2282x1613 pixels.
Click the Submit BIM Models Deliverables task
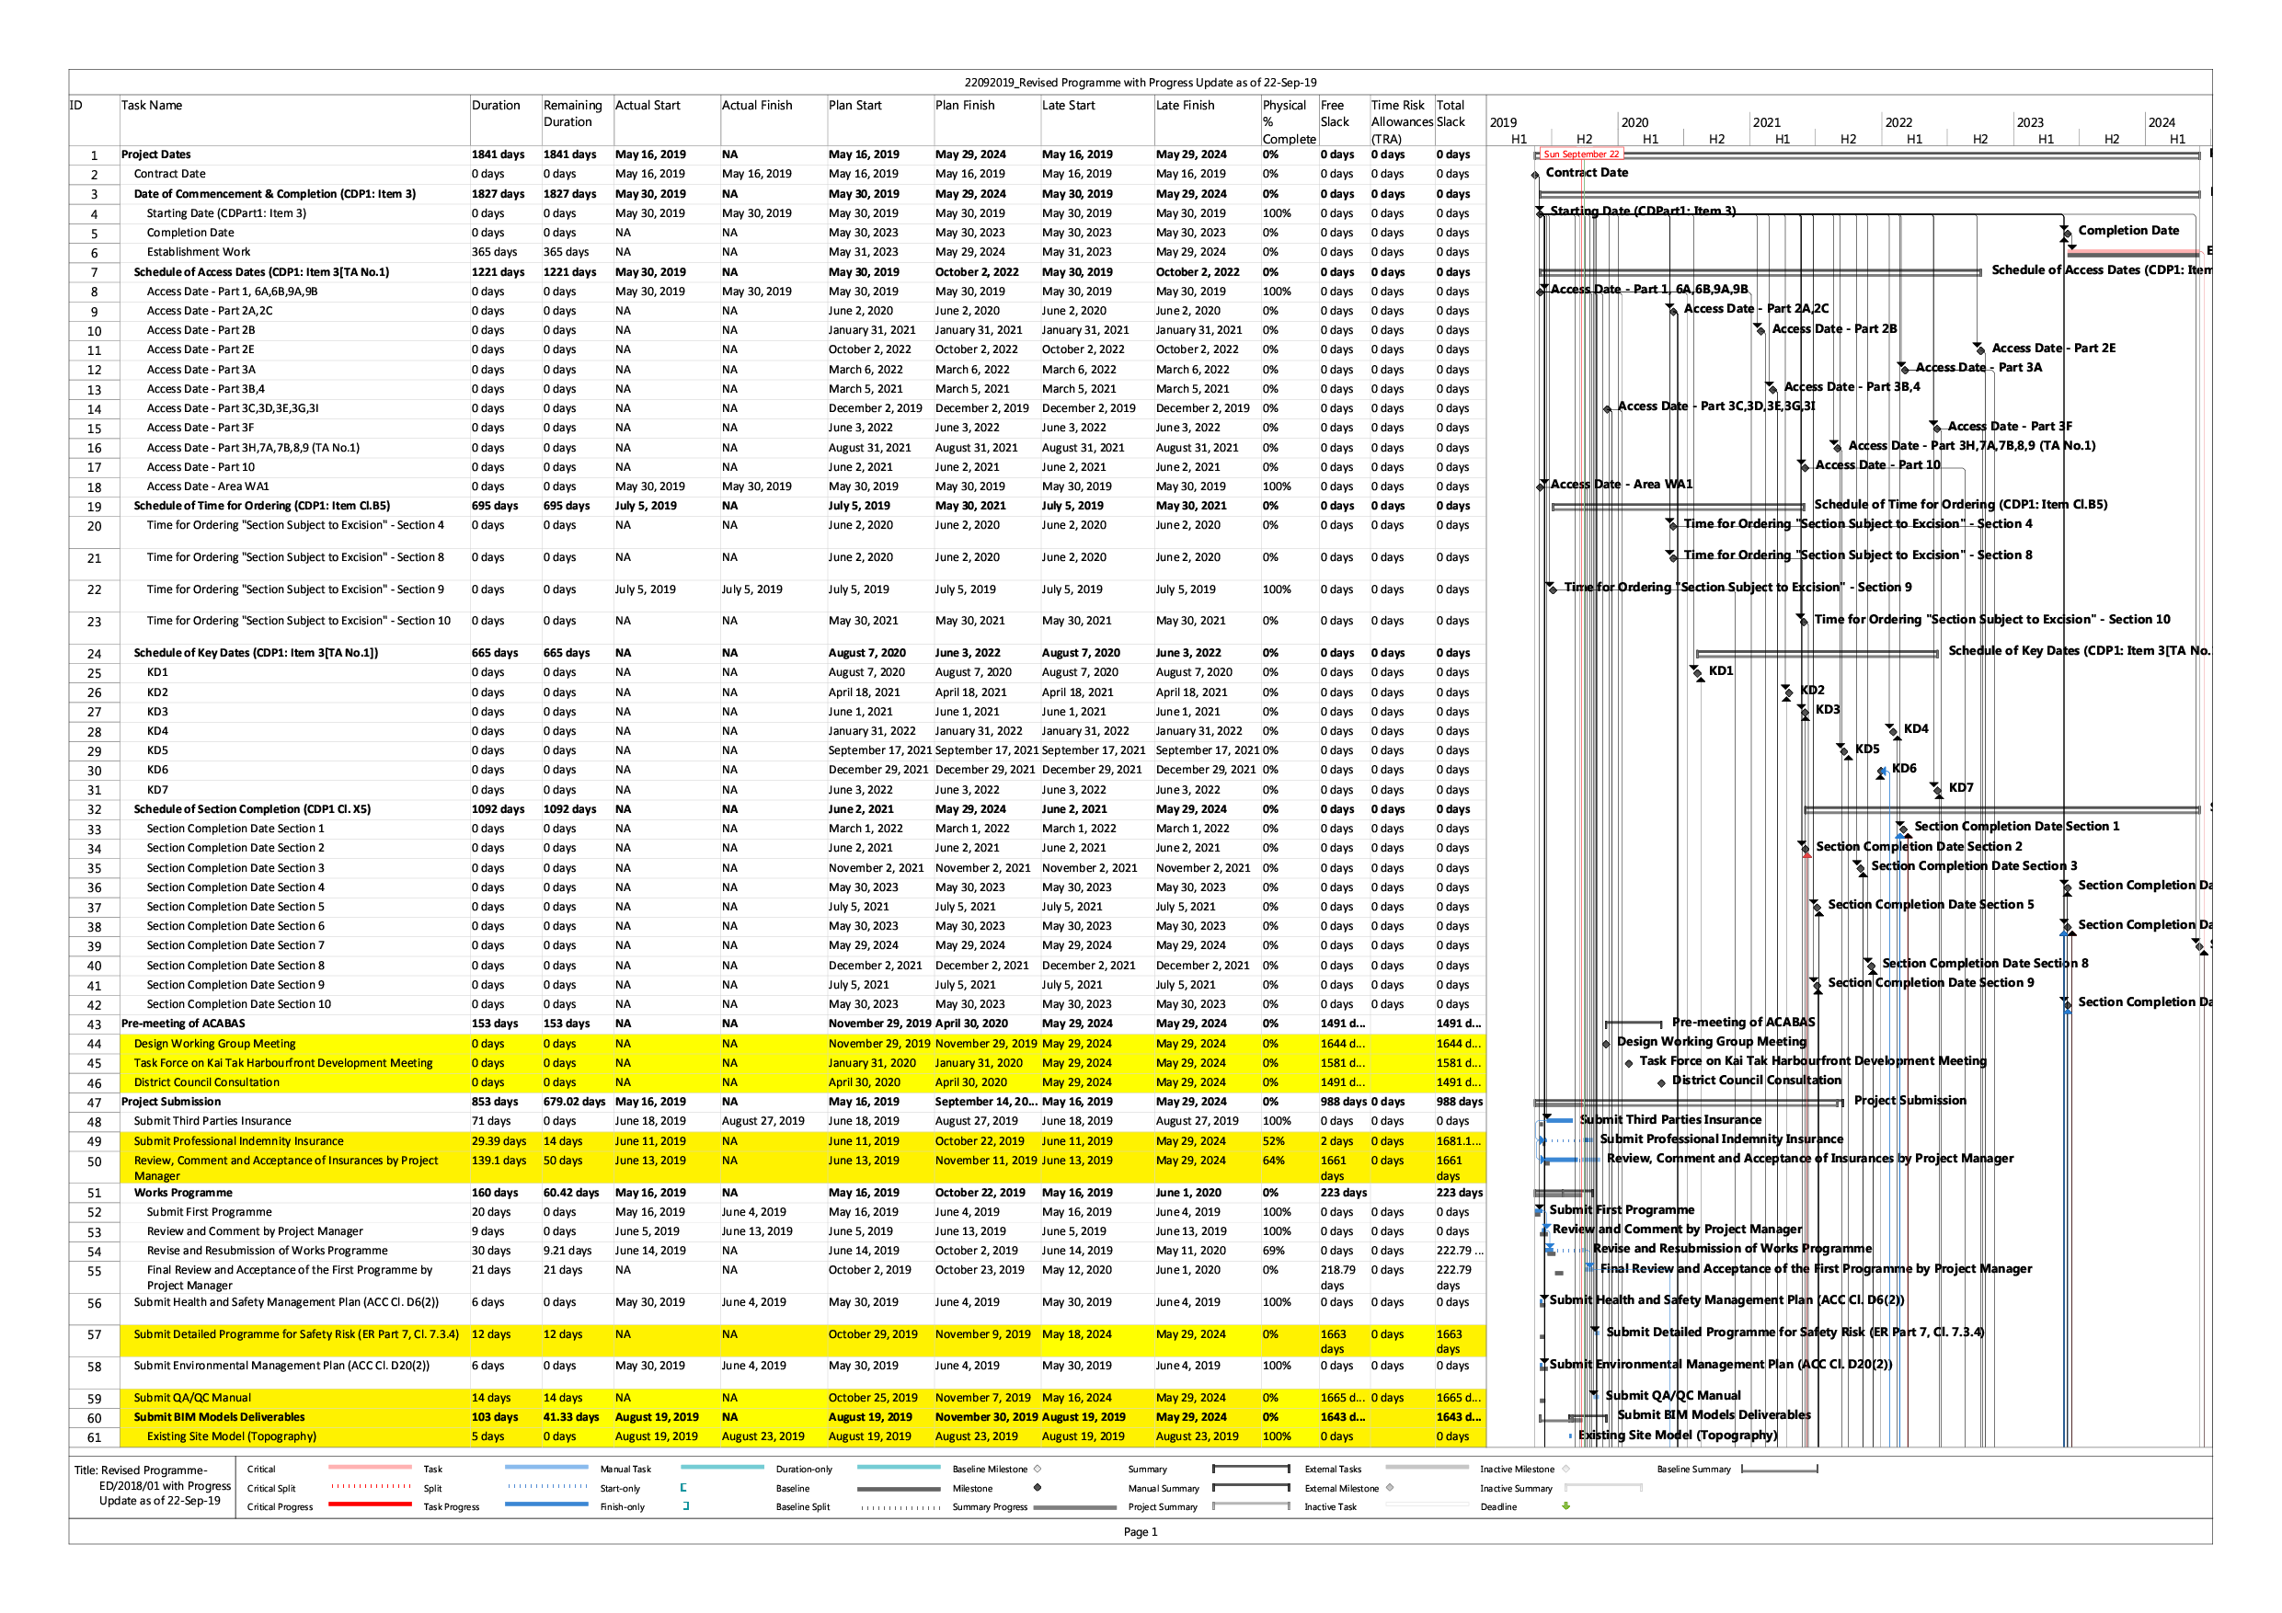point(219,1417)
